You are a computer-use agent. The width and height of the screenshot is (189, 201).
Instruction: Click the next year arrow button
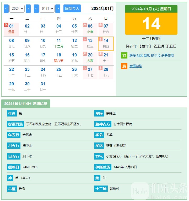point(28,8)
